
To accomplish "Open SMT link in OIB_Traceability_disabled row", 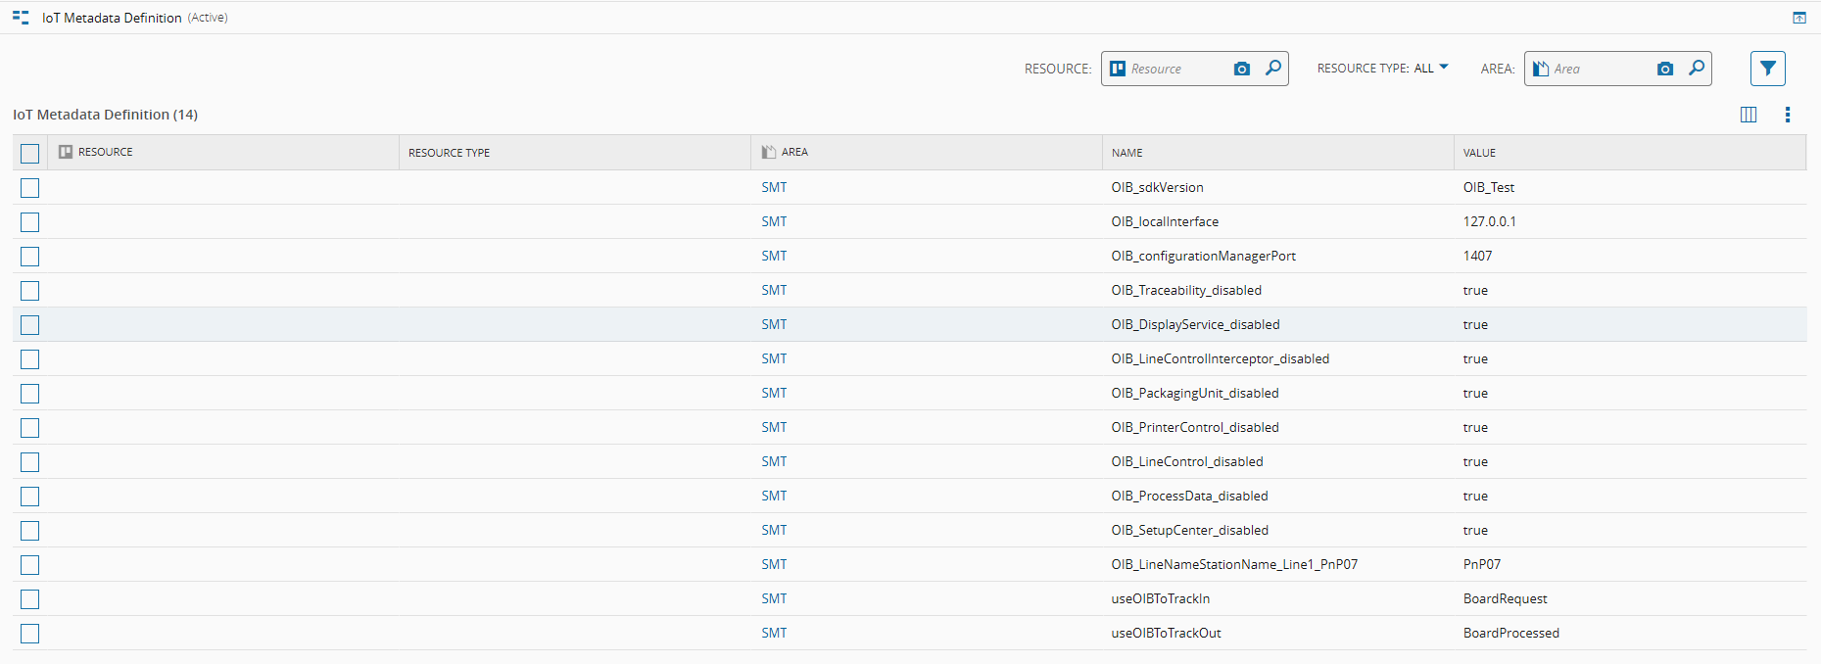I will coord(774,290).
